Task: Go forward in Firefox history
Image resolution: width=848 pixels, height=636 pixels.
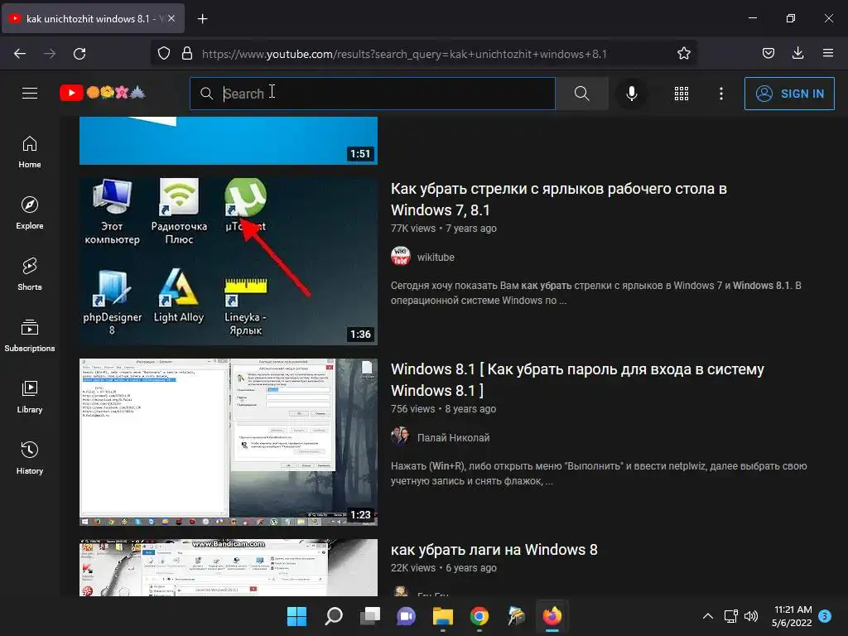Action: (x=50, y=54)
